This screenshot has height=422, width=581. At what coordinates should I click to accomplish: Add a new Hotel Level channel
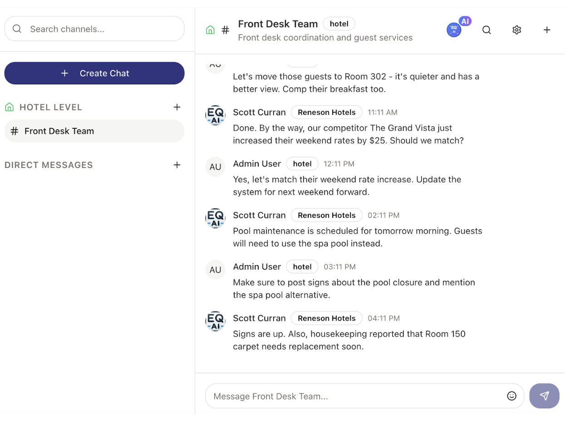click(177, 107)
